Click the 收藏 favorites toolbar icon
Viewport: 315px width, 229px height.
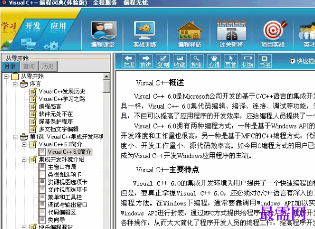tap(180, 61)
